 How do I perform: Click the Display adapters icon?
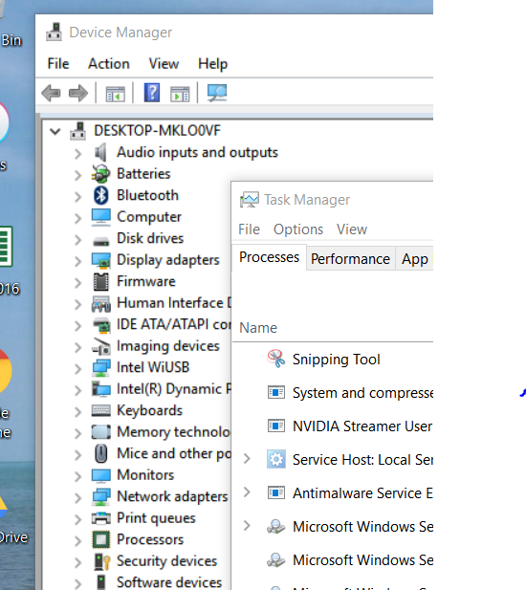tap(101, 260)
